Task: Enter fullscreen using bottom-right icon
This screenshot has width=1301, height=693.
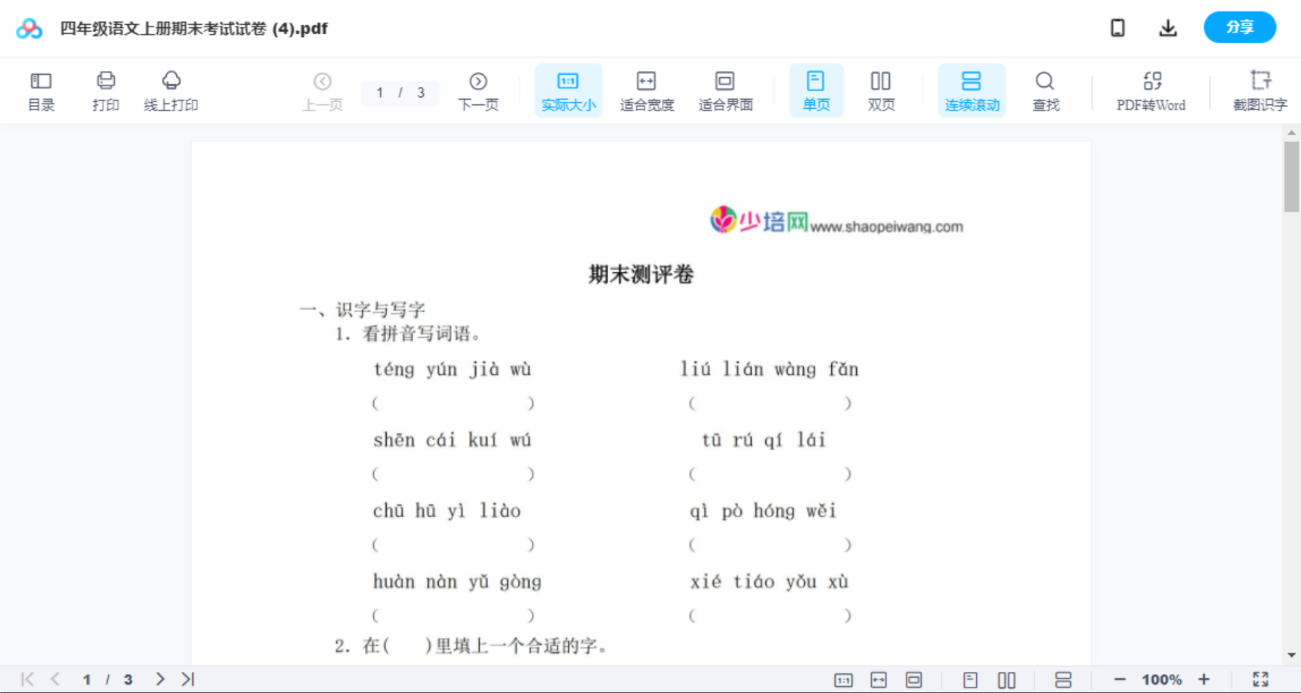Action: (1260, 679)
